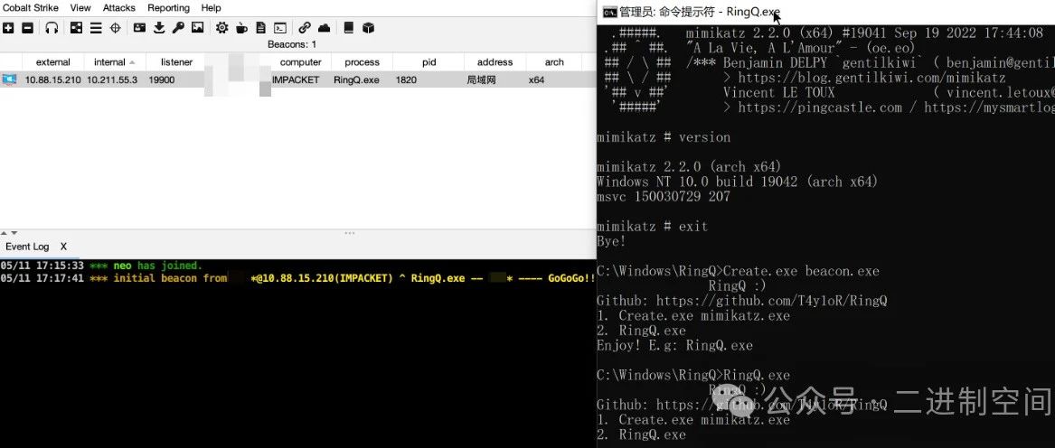
Task: Click the 'Beacons: 1' count label
Action: click(x=292, y=44)
